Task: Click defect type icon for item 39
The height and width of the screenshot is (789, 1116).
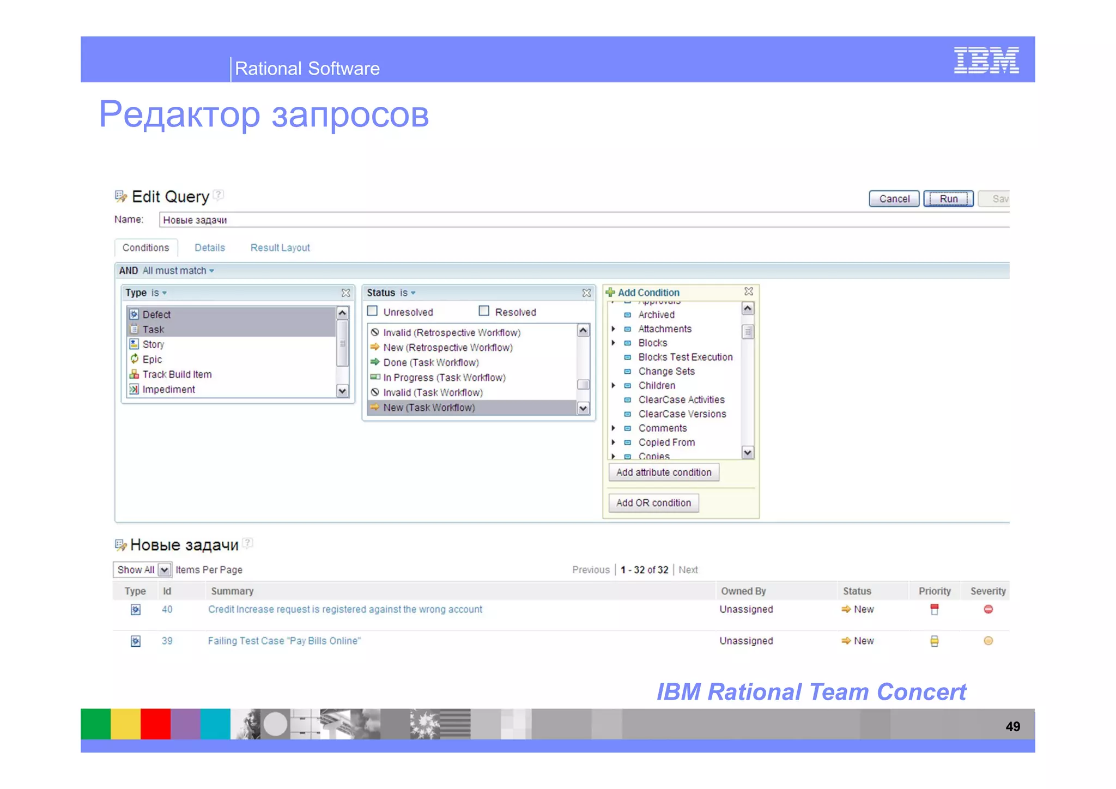Action: click(136, 641)
